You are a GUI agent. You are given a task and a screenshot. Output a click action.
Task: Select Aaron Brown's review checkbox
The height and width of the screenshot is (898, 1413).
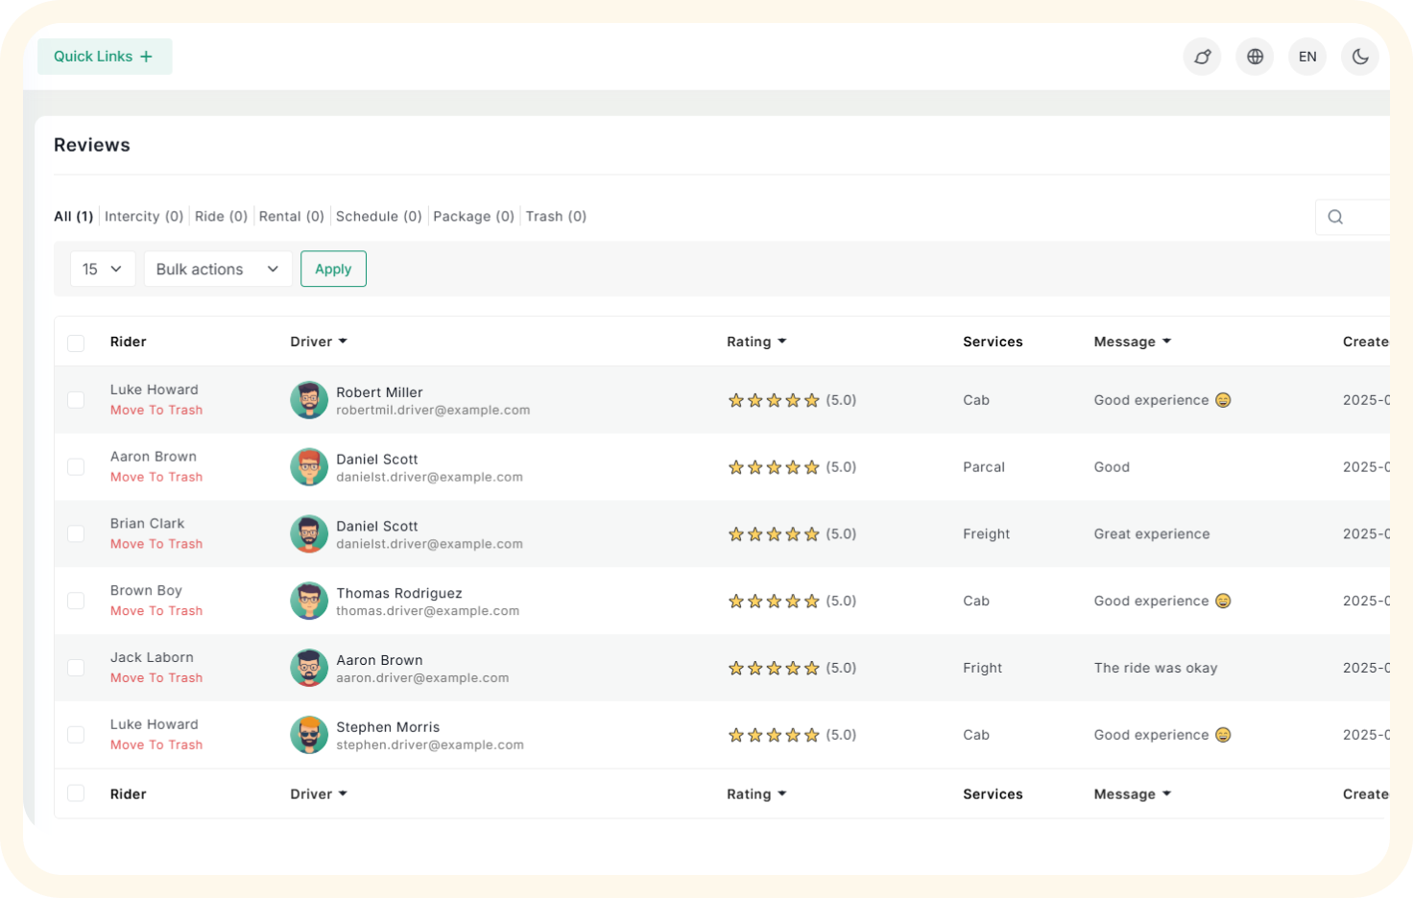click(76, 467)
